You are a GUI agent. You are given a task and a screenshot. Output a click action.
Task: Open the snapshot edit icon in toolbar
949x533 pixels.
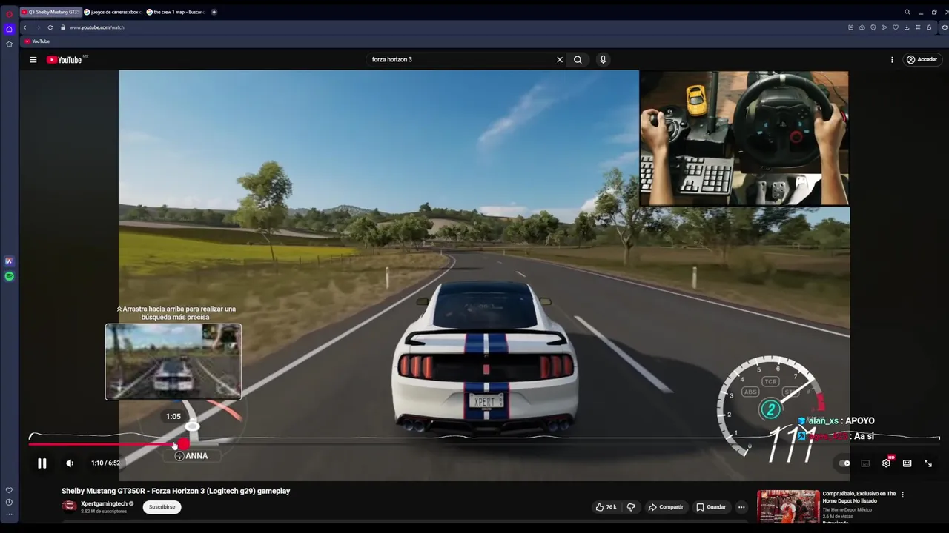tap(850, 27)
